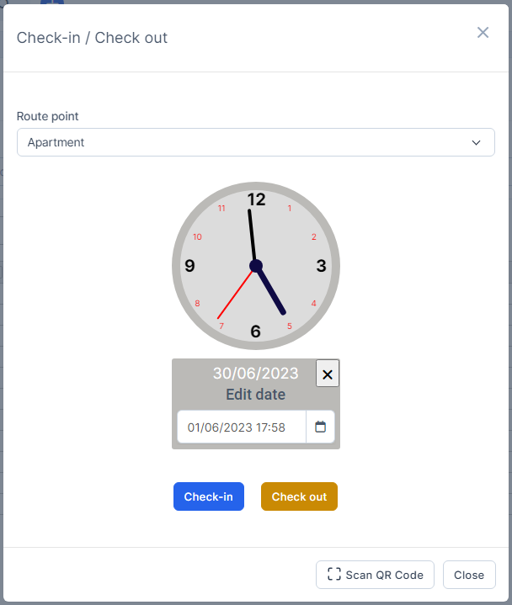The width and height of the screenshot is (512, 605).
Task: Open the calendar picker icon
Action: (x=320, y=427)
